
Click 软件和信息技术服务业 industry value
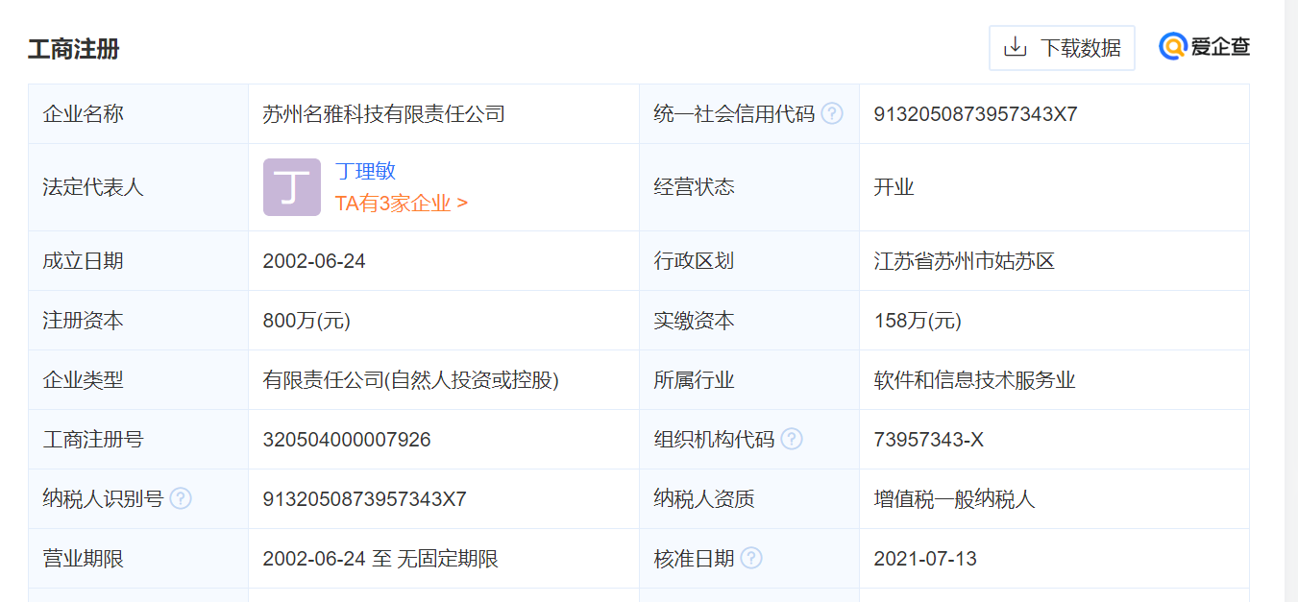(974, 380)
